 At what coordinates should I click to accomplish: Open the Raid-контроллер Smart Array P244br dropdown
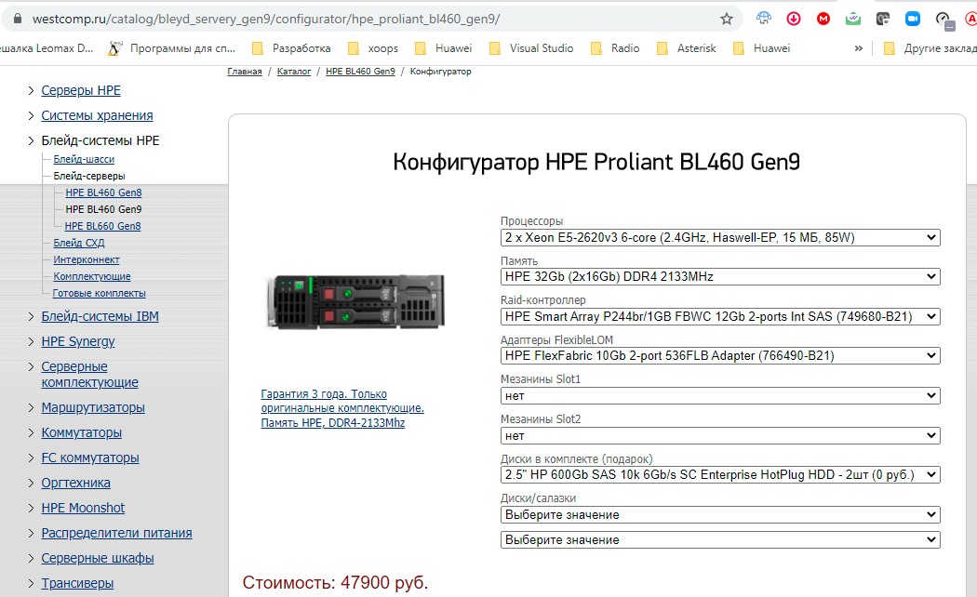click(719, 316)
